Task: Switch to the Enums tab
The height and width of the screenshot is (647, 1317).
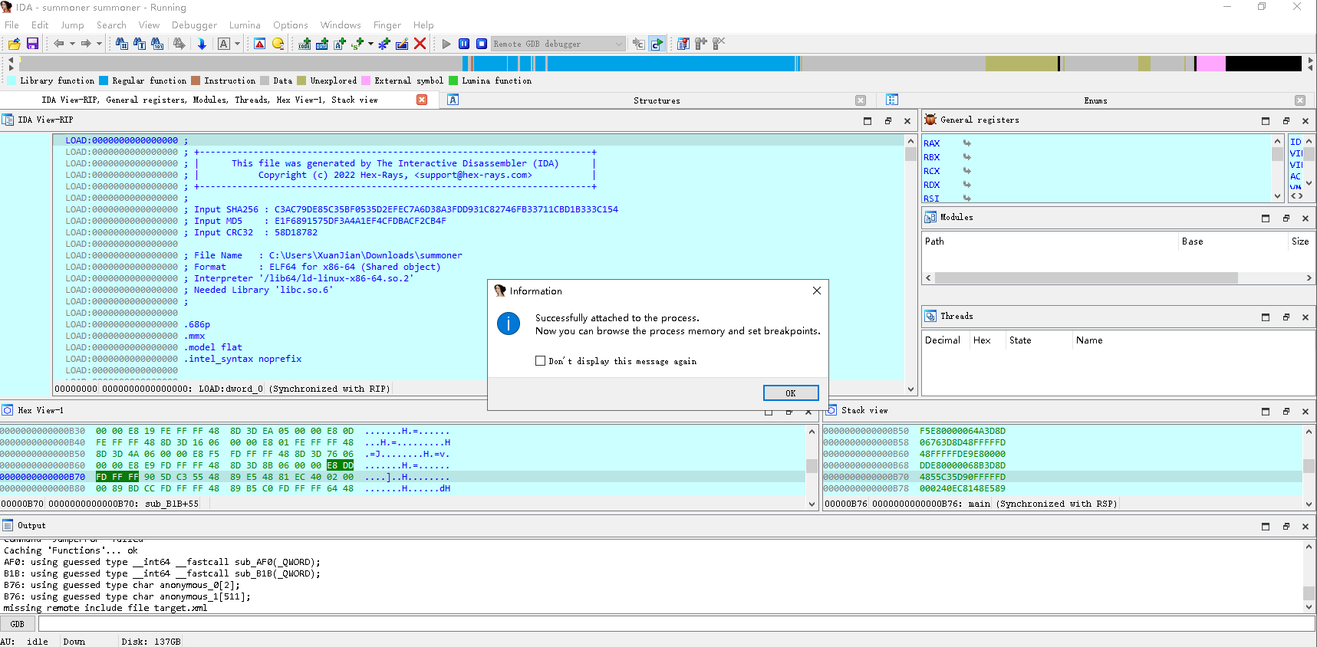Action: (x=1095, y=100)
